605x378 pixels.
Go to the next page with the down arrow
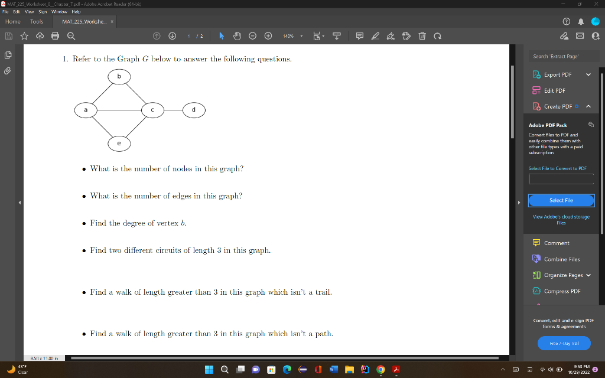[x=173, y=36]
